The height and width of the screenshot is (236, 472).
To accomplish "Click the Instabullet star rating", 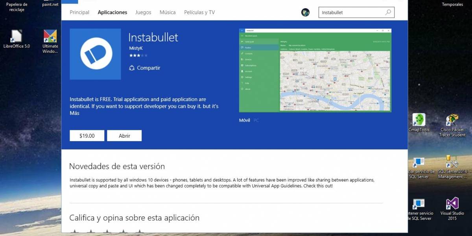I will [x=138, y=55].
